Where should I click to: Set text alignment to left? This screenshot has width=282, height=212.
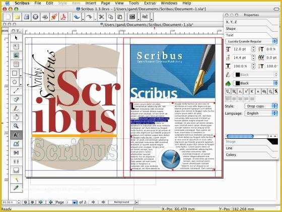click(x=228, y=99)
